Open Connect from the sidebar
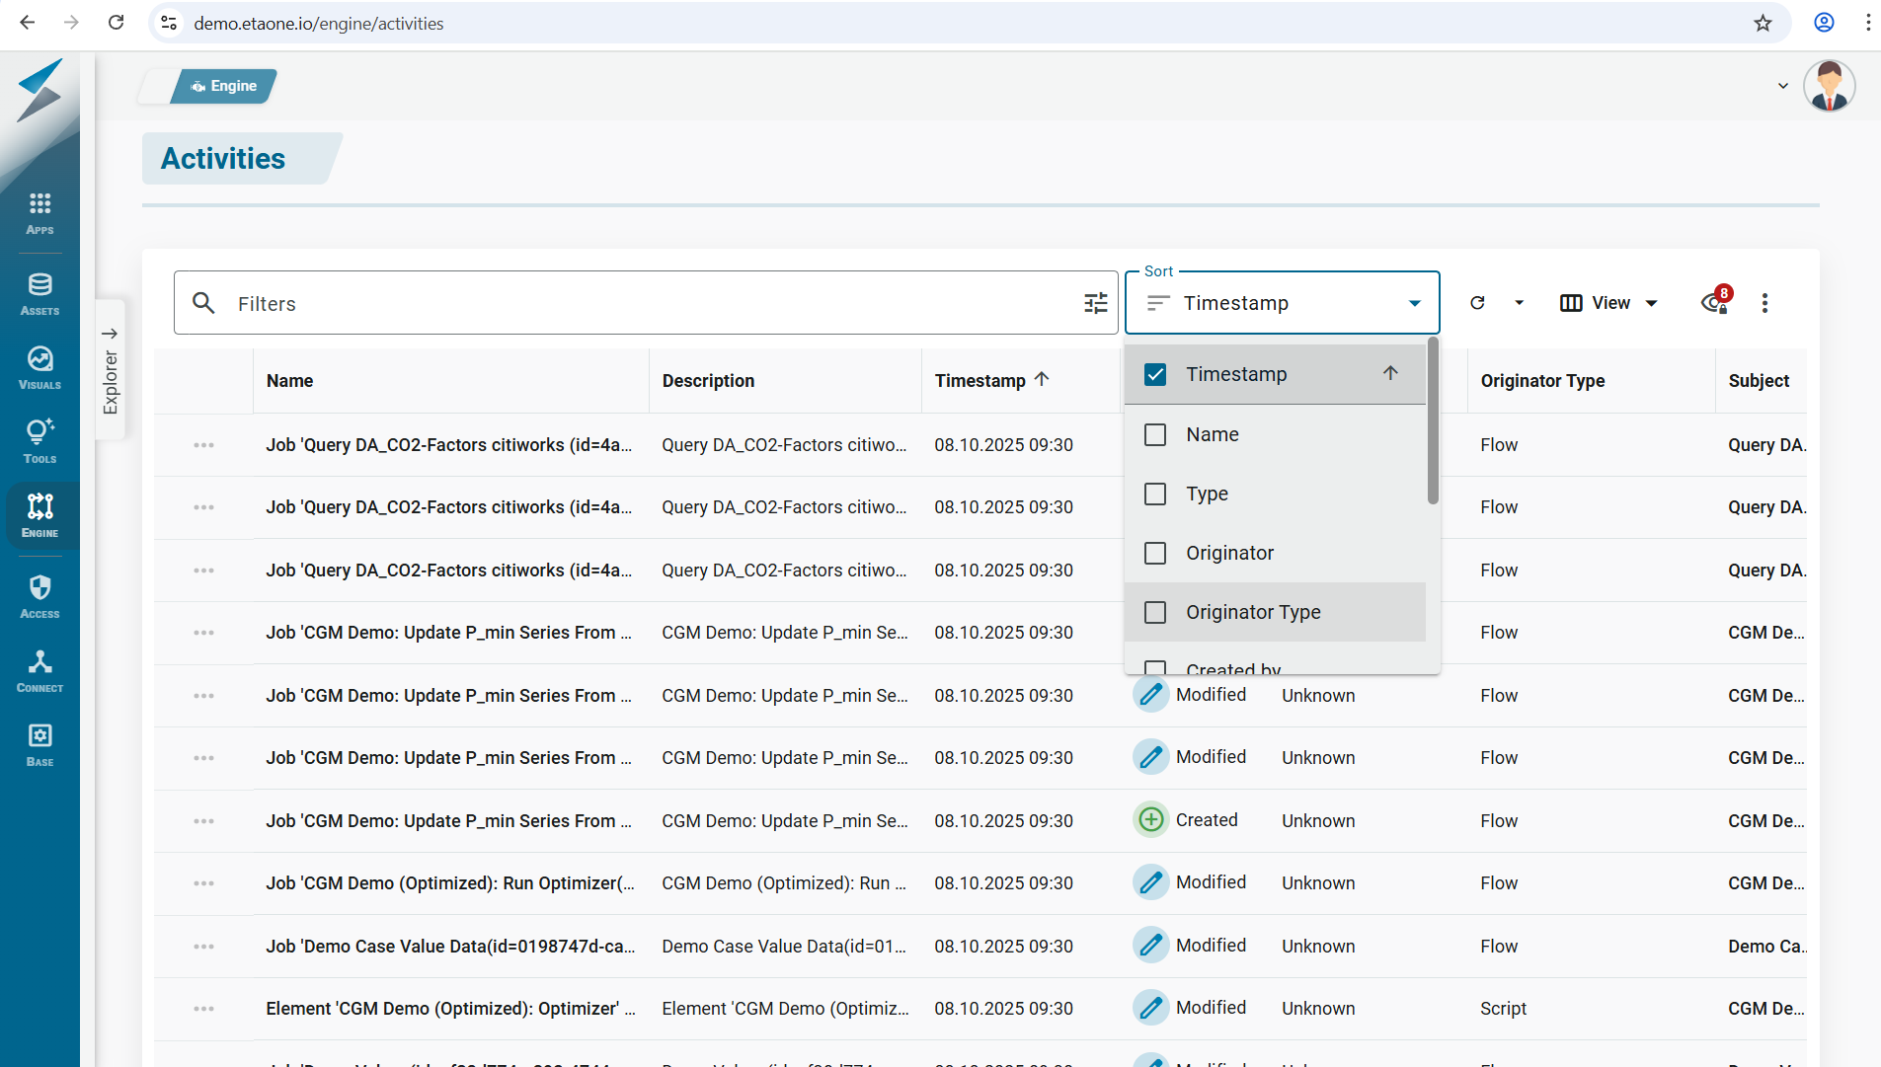Screen dimensions: 1881x1067 click(39, 670)
